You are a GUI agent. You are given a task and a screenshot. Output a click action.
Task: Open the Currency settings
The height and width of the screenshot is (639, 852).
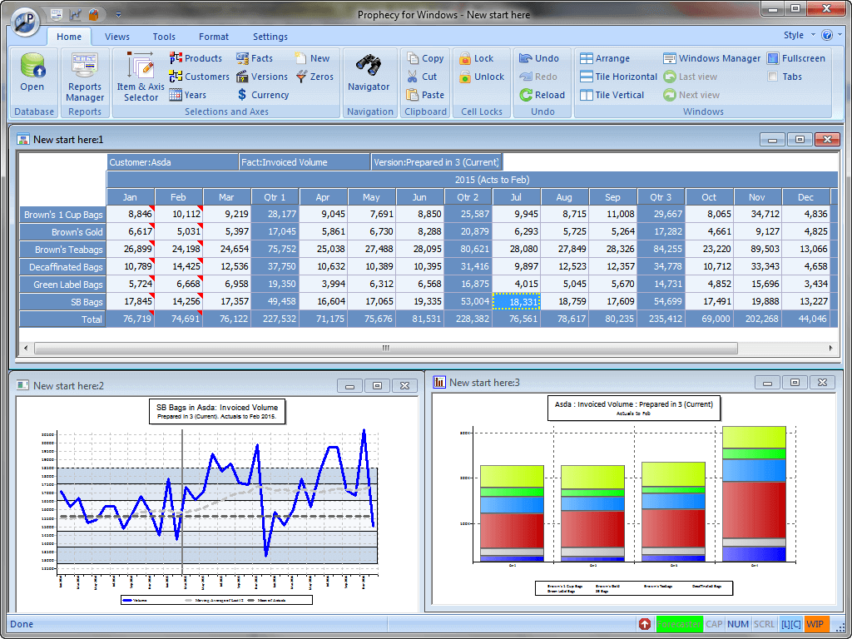click(263, 95)
